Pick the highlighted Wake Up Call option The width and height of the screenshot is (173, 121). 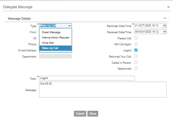pyautogui.click(x=56, y=48)
